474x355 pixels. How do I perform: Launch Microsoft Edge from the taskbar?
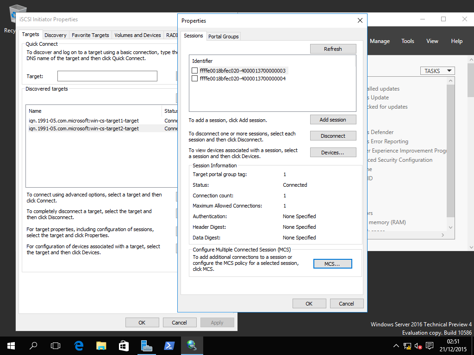click(x=79, y=345)
